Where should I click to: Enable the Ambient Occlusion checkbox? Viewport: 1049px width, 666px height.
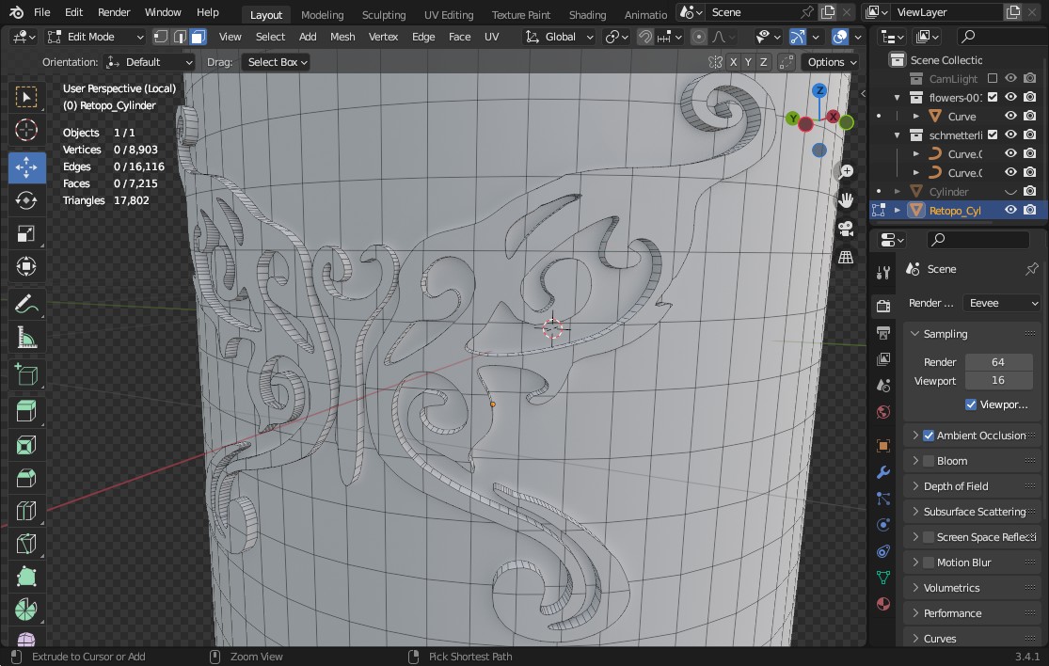pos(929,436)
